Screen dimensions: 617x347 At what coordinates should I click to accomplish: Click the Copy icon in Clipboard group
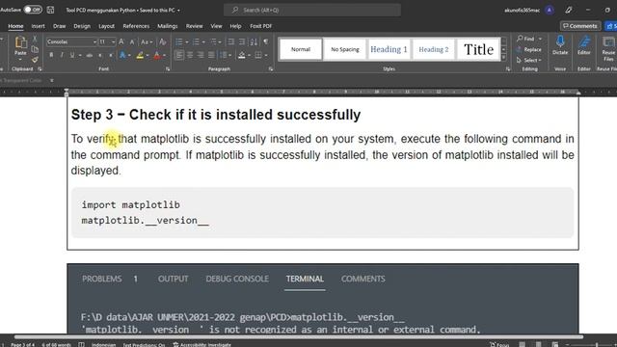coord(35,49)
